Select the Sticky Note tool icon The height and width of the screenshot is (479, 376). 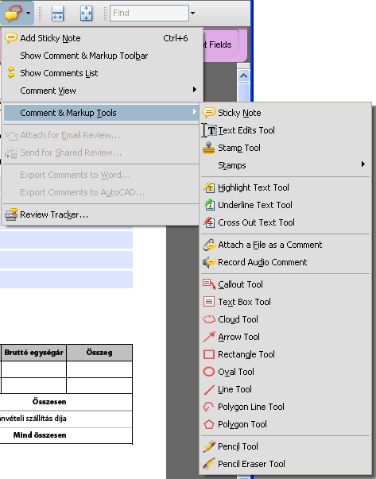[209, 113]
